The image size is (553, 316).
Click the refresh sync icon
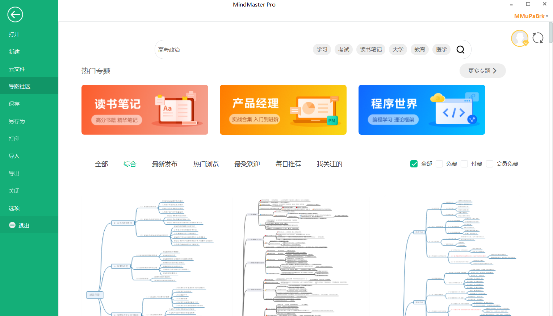click(x=538, y=38)
